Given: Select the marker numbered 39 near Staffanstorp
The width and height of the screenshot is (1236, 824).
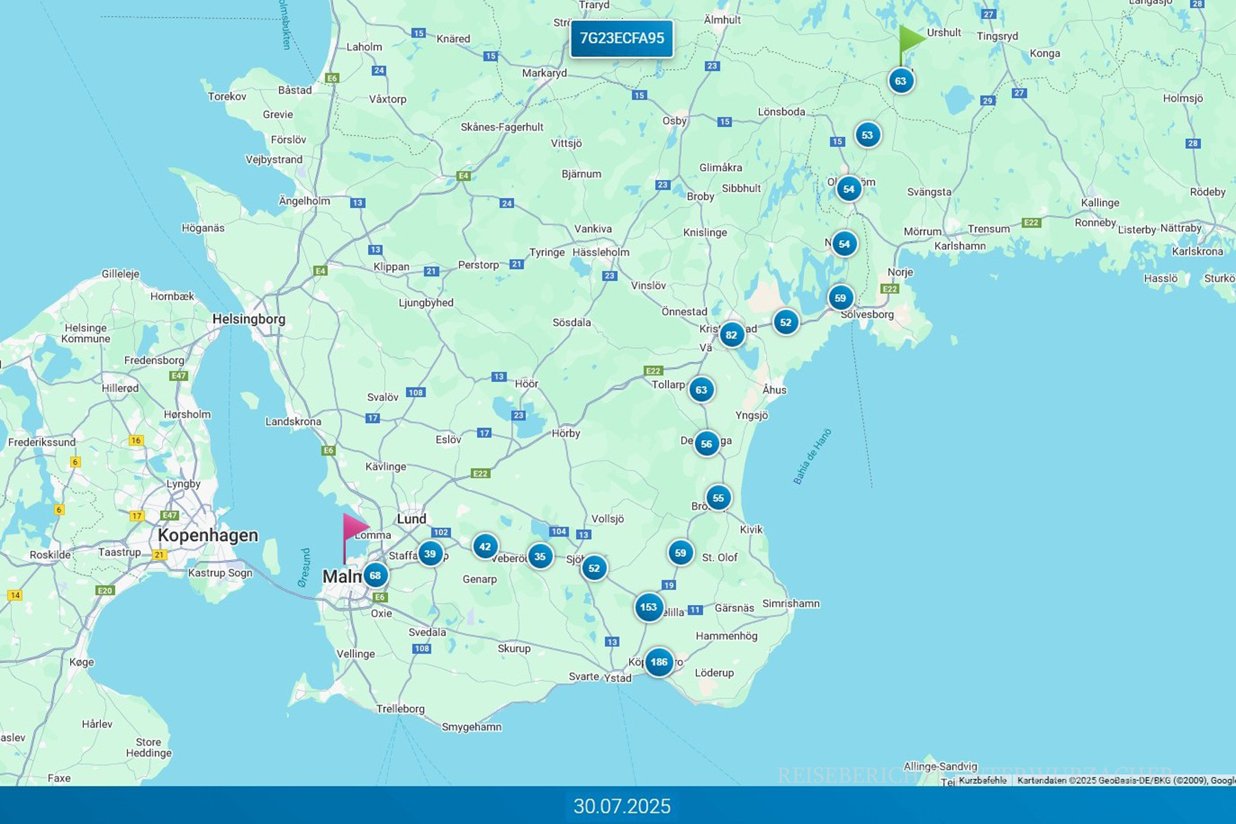Looking at the screenshot, I should tap(430, 553).
